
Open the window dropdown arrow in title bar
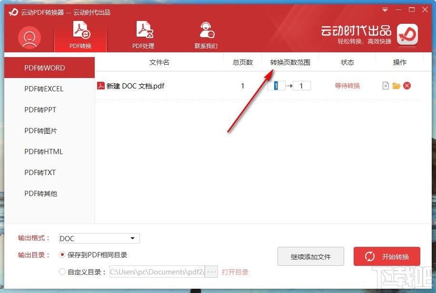(385, 9)
